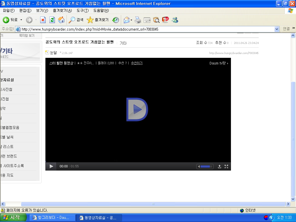
Task: Click the vertical scrollbar up arrow
Action: click(293, 35)
